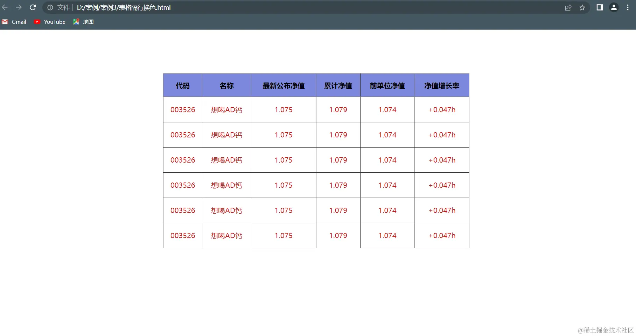Share this page from the address bar

pos(568,7)
